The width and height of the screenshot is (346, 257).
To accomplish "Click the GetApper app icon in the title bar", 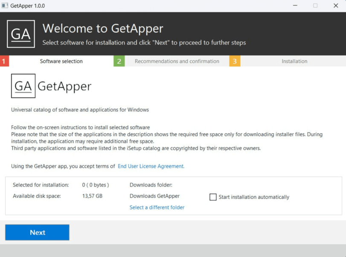I will pyautogui.click(x=5, y=6).
